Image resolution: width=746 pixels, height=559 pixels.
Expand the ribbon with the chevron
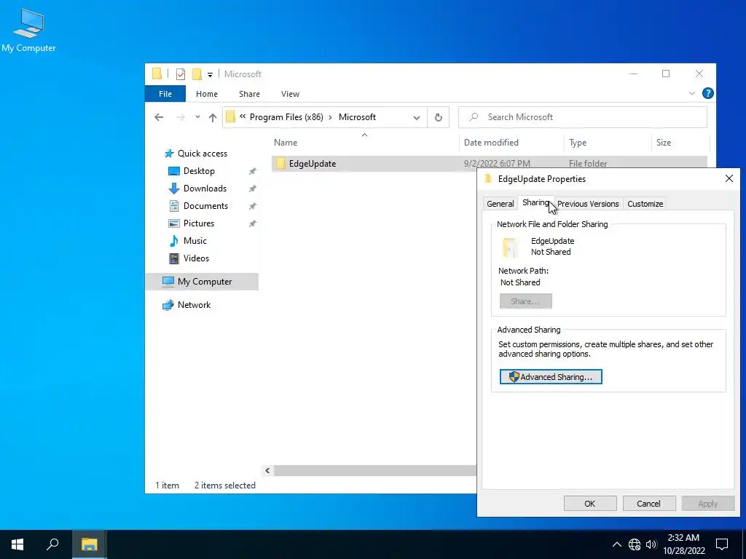pos(692,94)
